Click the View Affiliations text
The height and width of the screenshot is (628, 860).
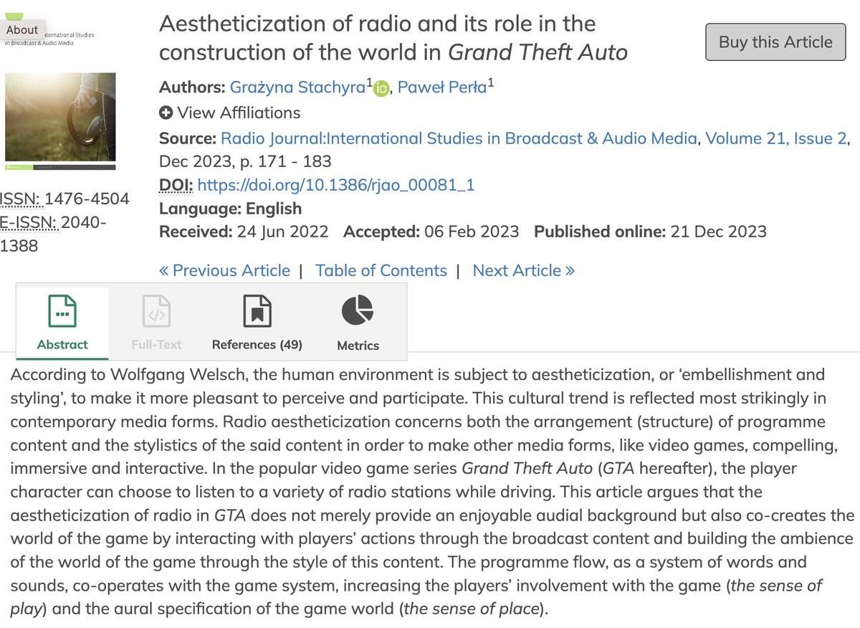tap(239, 113)
